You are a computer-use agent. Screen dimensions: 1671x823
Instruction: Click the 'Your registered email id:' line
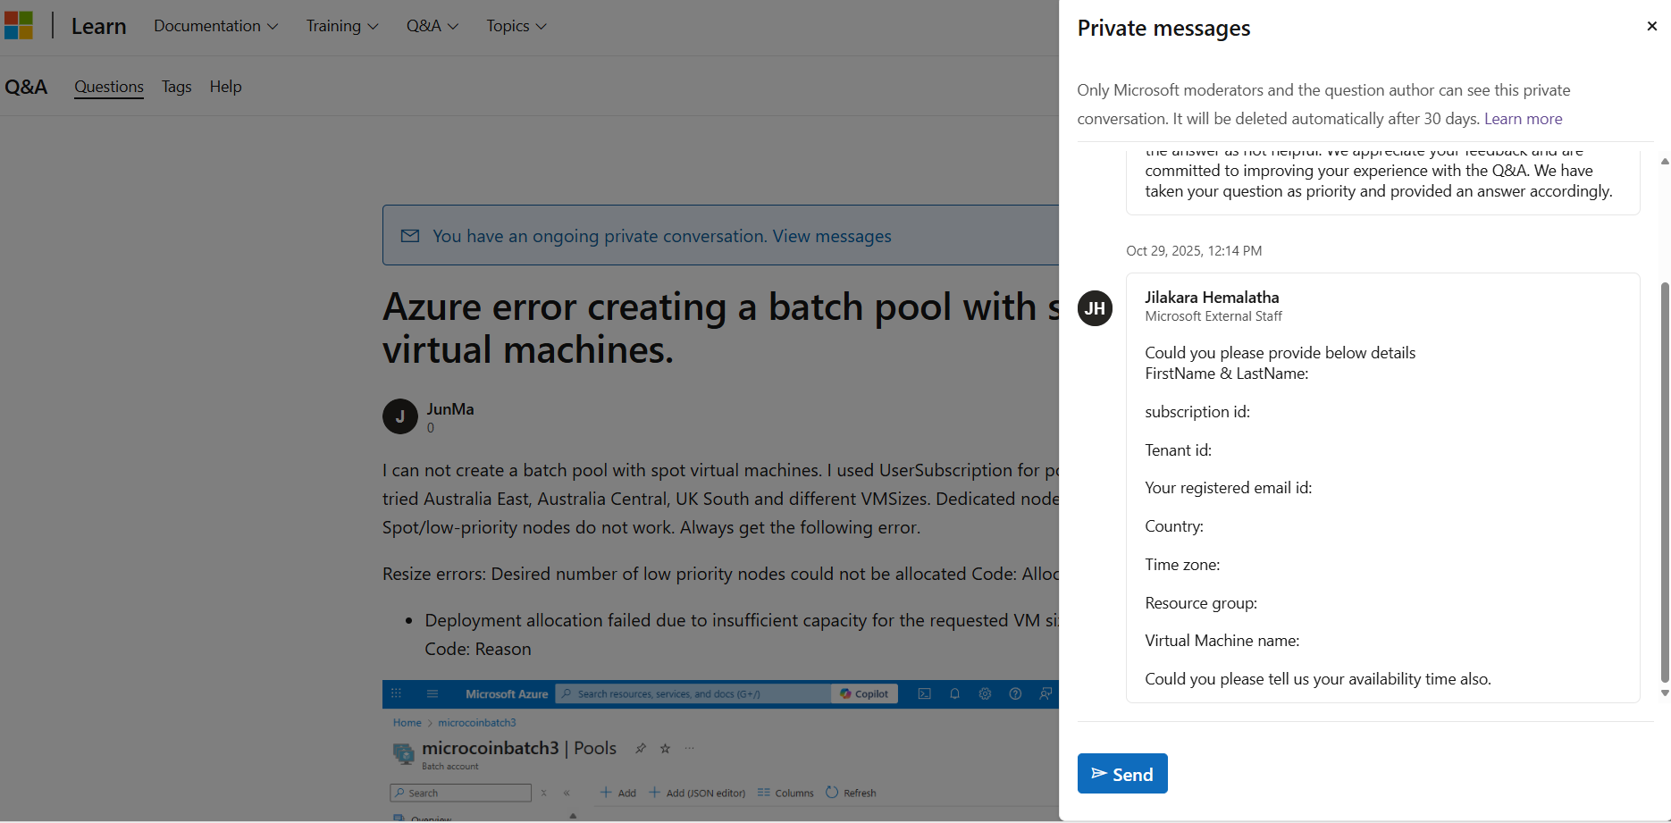click(1229, 488)
